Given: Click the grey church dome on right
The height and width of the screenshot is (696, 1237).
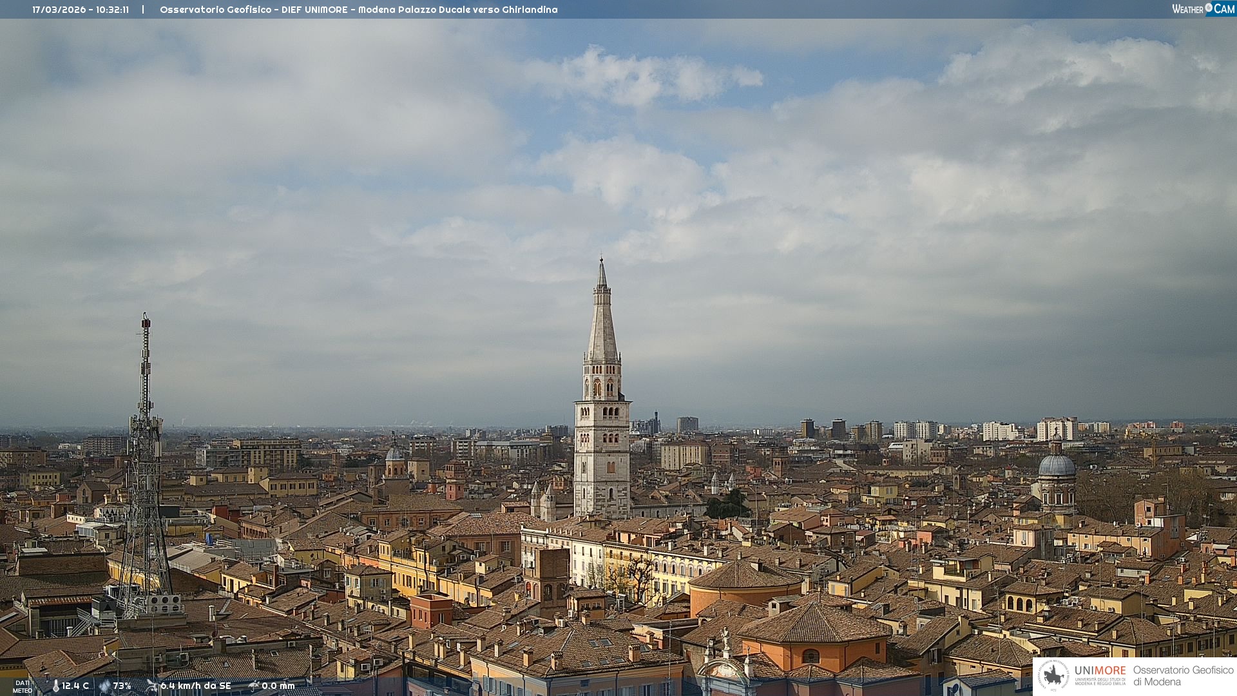Looking at the screenshot, I should [1057, 465].
